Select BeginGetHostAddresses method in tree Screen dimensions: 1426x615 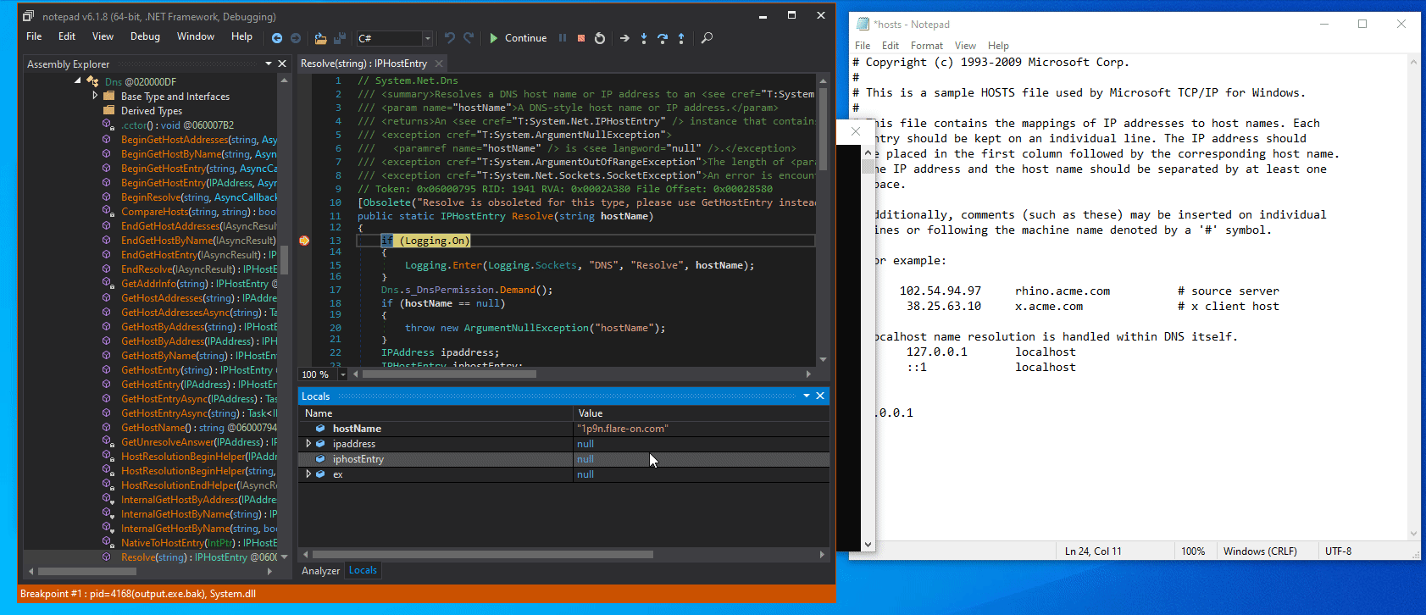(x=198, y=140)
